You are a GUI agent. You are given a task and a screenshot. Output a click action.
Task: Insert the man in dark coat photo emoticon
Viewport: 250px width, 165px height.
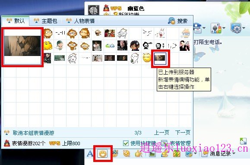coord(47,58)
